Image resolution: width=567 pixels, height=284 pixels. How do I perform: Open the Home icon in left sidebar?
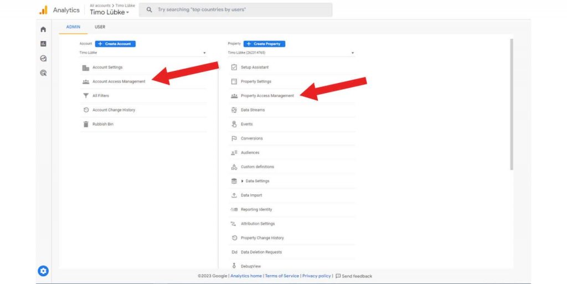point(43,29)
